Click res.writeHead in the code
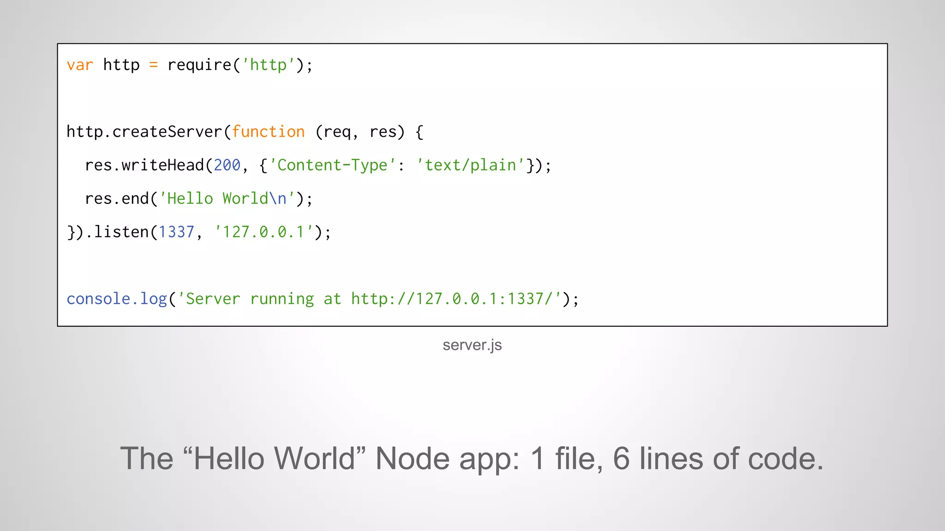Screen dimensions: 945x531 (144, 165)
